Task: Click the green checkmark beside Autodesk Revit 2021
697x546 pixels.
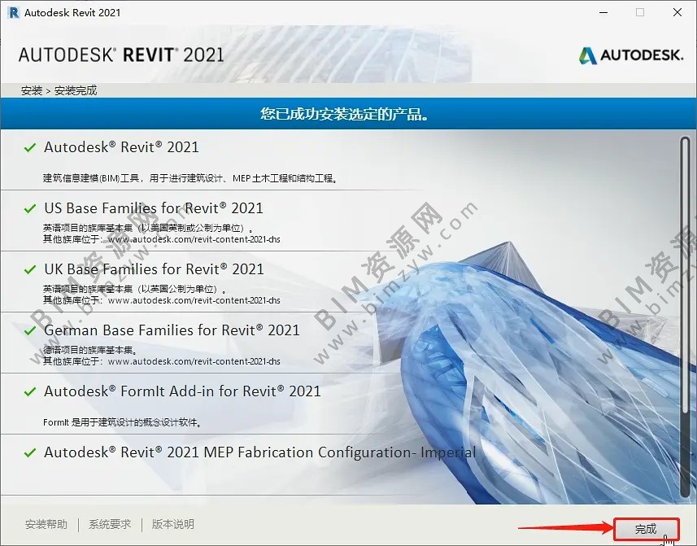Action: (30, 147)
